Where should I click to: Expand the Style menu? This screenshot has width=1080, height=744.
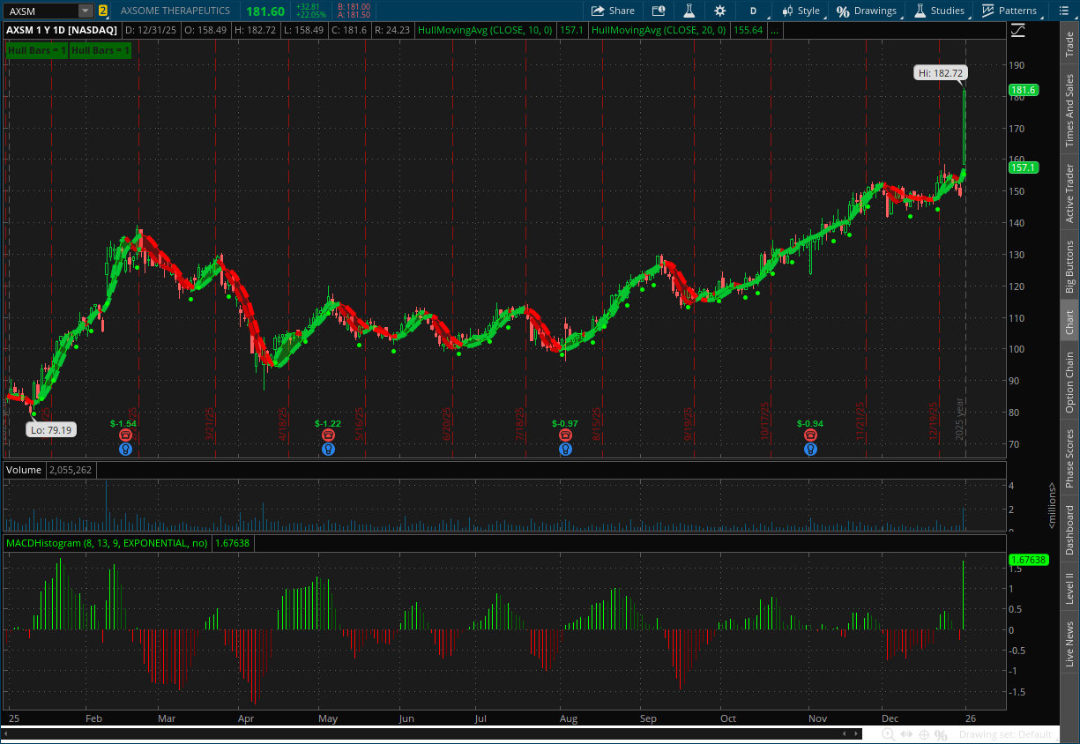[801, 11]
